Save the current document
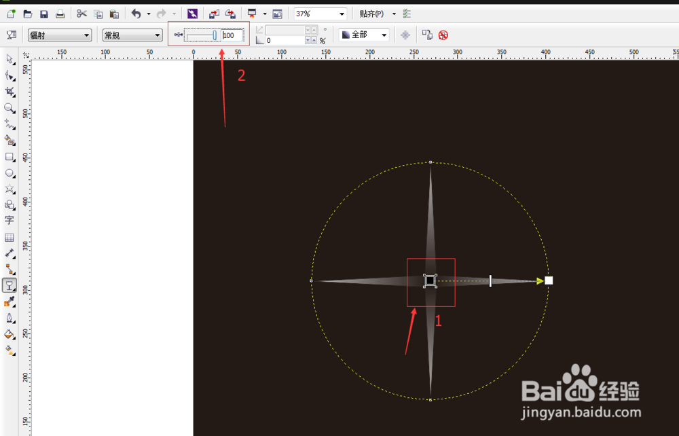This screenshot has height=436, width=679. tap(43, 14)
